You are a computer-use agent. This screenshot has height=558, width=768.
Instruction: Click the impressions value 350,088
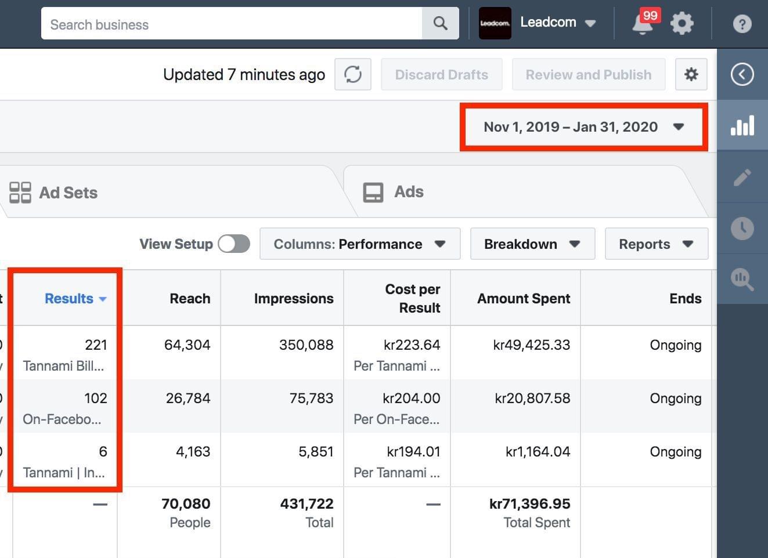306,345
